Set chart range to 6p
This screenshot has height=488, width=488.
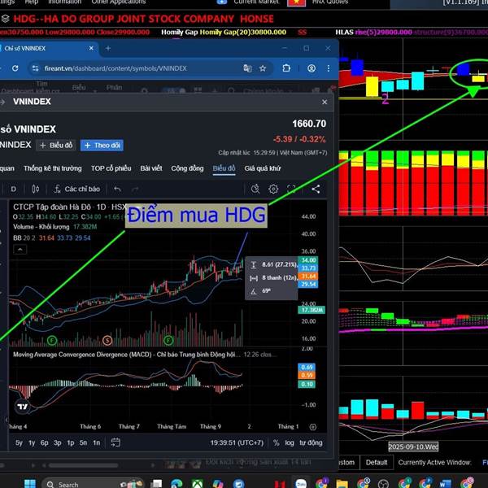44,442
